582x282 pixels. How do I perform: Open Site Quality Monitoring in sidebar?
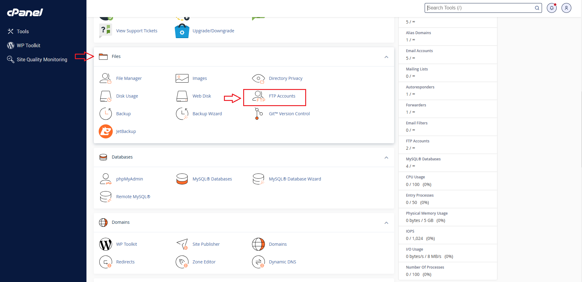point(42,59)
